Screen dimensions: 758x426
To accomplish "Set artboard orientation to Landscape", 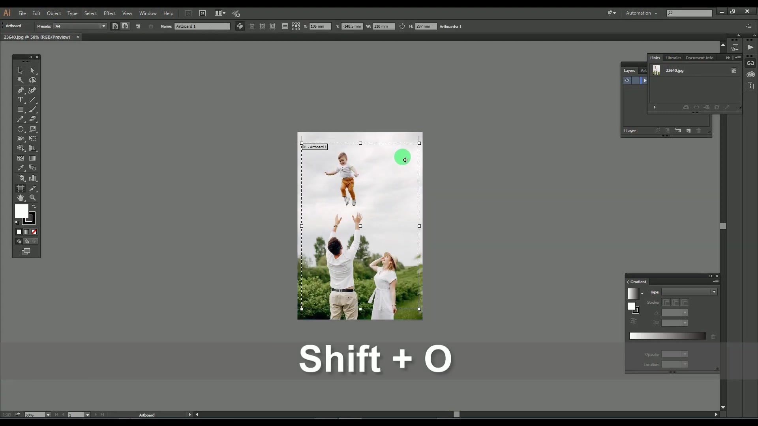I will [x=125, y=26].
